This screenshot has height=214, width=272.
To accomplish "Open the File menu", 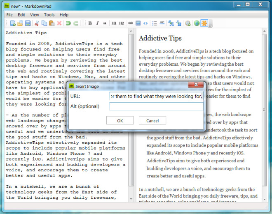I will pyautogui.click(x=9, y=15).
